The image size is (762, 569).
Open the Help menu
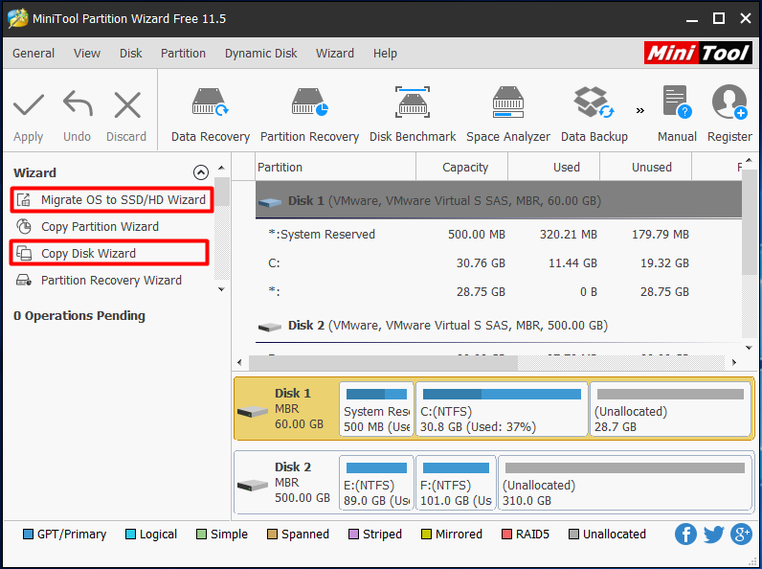(x=385, y=53)
